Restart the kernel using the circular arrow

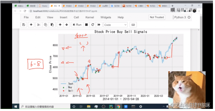click(x=93, y=25)
